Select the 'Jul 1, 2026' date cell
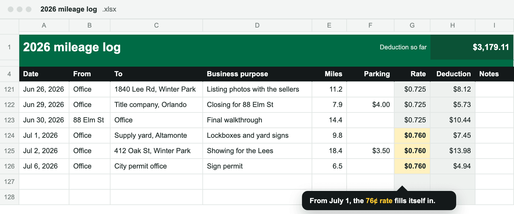The image size is (514, 214). click(44, 136)
